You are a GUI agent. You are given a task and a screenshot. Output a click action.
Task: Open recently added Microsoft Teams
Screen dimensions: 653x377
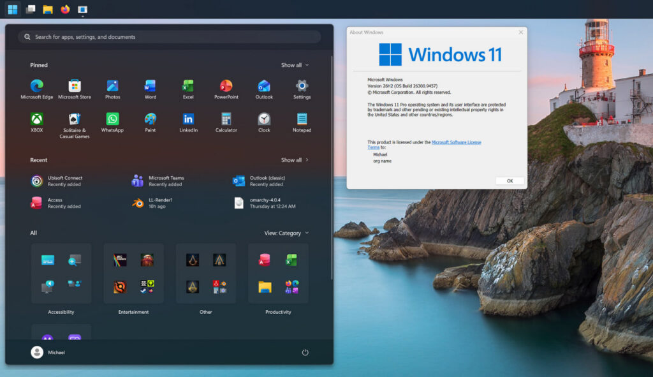[x=158, y=181]
